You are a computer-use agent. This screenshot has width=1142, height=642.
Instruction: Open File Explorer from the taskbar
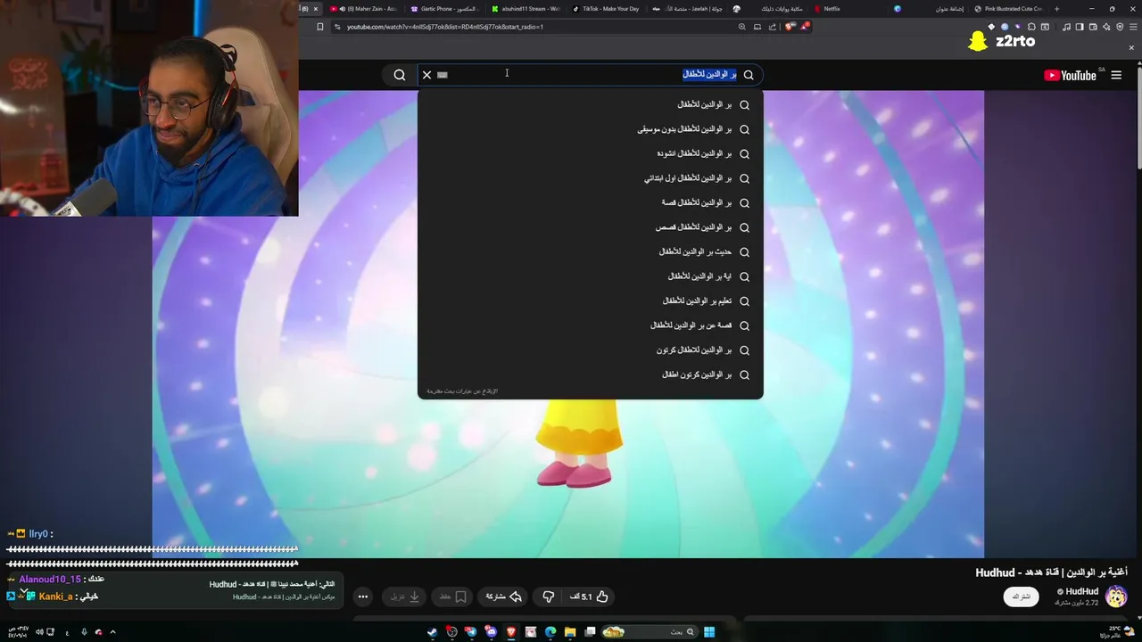570,632
